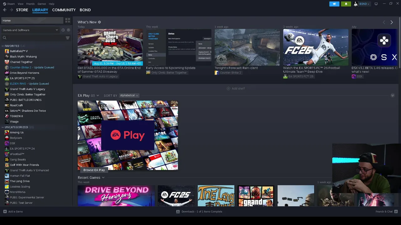Click the Golf With Your Friends icon
Image resolution: width=401 pixels, height=225 pixels.
pyautogui.click(x=7, y=165)
